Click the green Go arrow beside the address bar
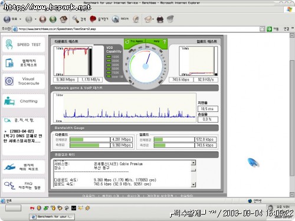This screenshot has height=221, width=295. 269,29
